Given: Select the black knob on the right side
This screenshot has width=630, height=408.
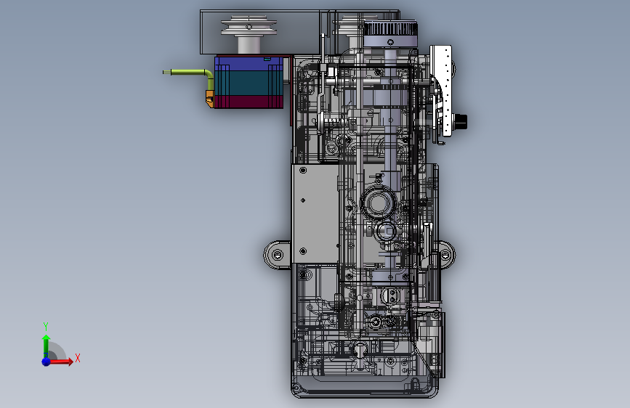Looking at the screenshot, I should pyautogui.click(x=460, y=121).
